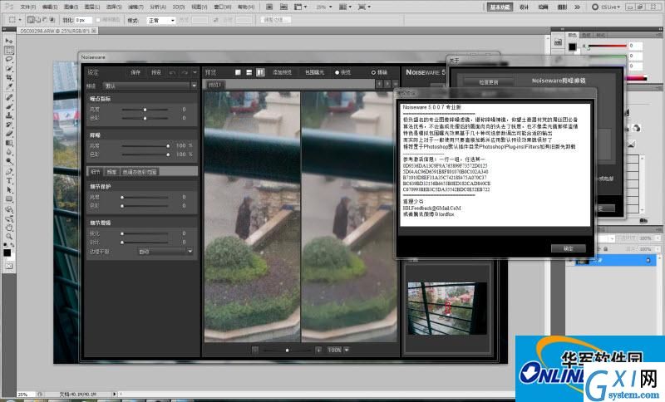Toggle Quick Mask mode icon
Image resolution: width=665 pixels, height=402 pixels.
tap(9, 267)
